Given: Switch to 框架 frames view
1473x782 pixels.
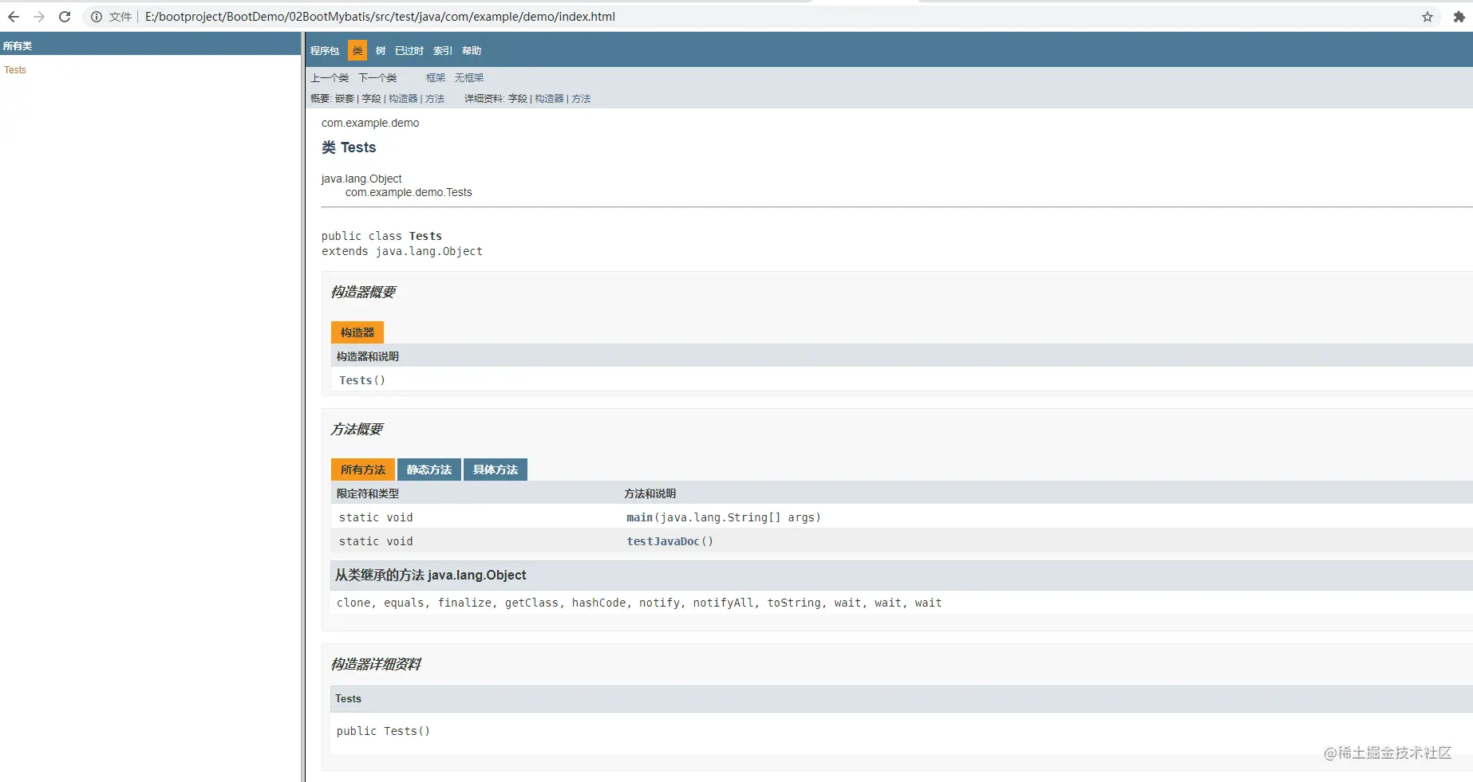Looking at the screenshot, I should click(x=436, y=78).
